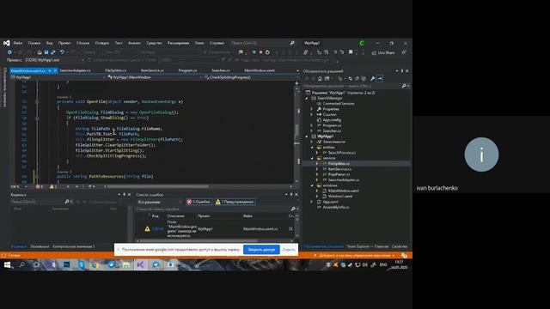
Task: Click the ENG language indicator in tray
Action: pos(383,265)
